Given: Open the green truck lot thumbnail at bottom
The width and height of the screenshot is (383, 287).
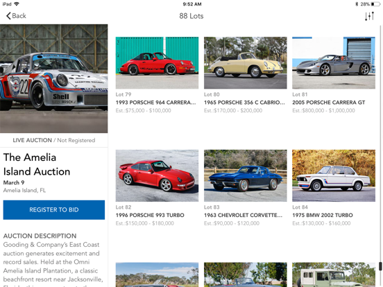Looking at the screenshot, I should [334, 275].
